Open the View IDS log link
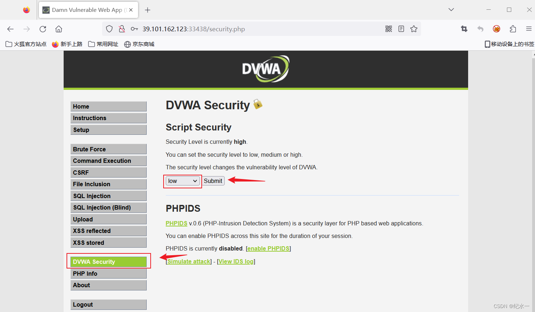This screenshot has width=535, height=312. [x=236, y=261]
